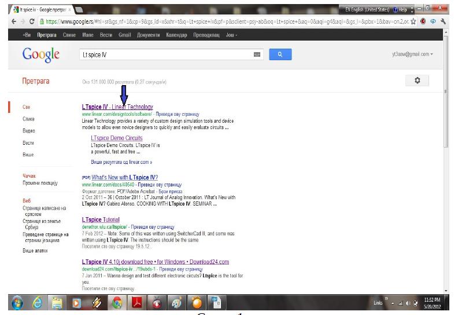Click the Help icon in language bar
Screen dimensions: 458x315
point(400,10)
